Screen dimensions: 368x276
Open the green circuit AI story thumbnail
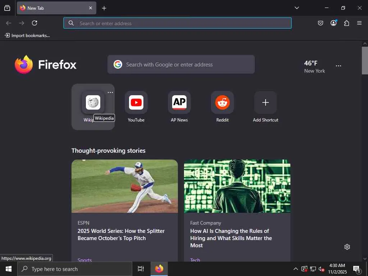237,186
